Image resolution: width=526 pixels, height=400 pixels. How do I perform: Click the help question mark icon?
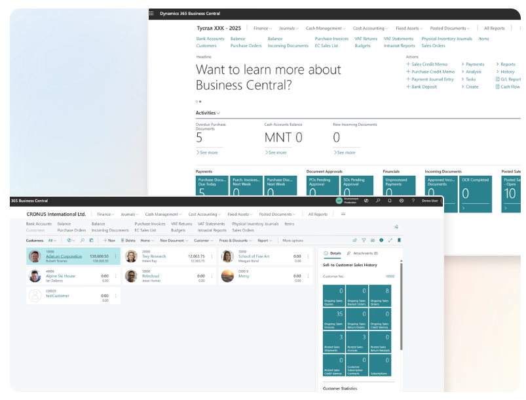pyautogui.click(x=415, y=200)
